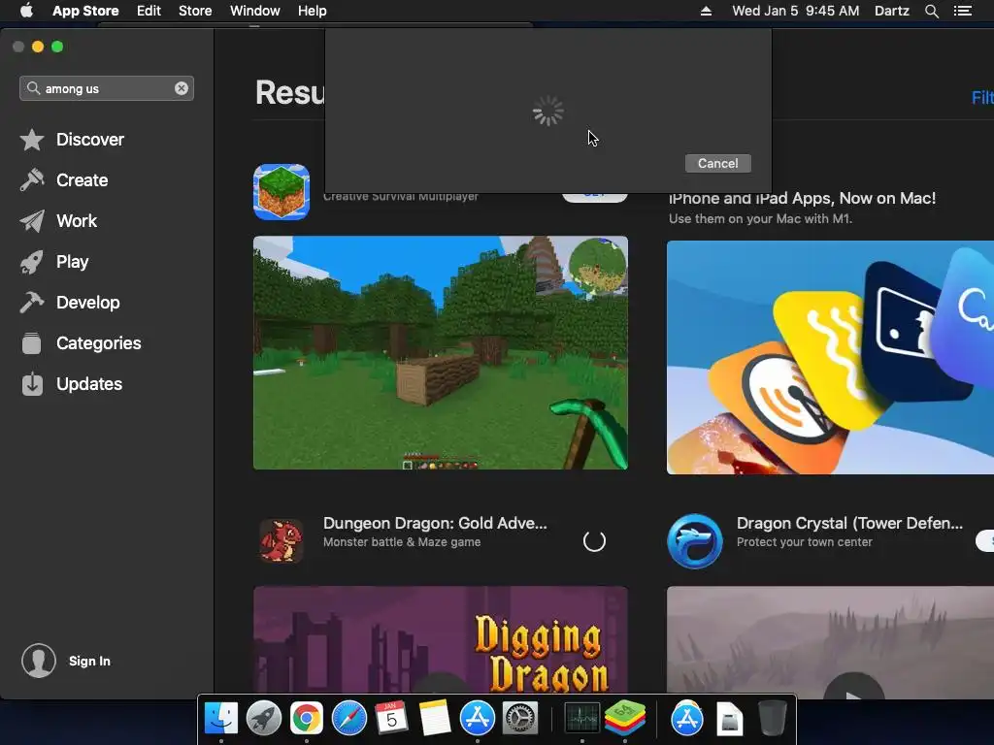Screen dimensions: 994x745
Task: Open the grass block craft game icon
Action: [282, 192]
